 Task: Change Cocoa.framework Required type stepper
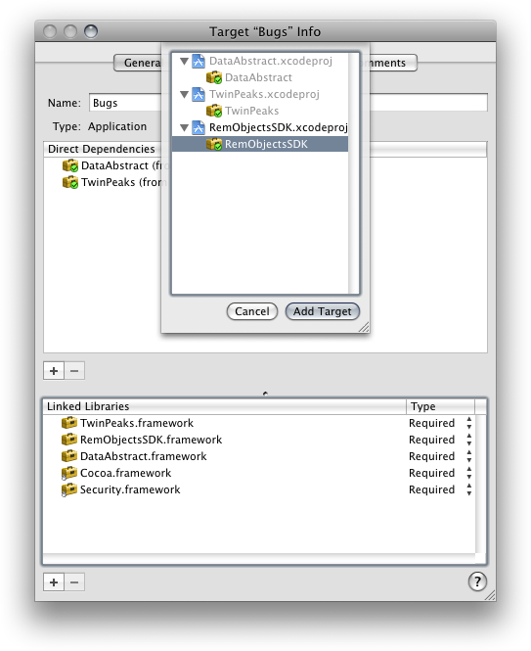coord(469,473)
